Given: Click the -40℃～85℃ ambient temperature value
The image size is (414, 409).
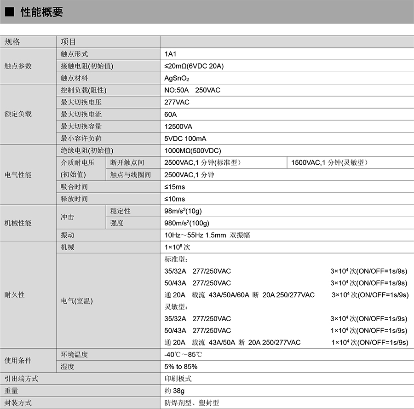Looking at the screenshot, I should point(183,355).
